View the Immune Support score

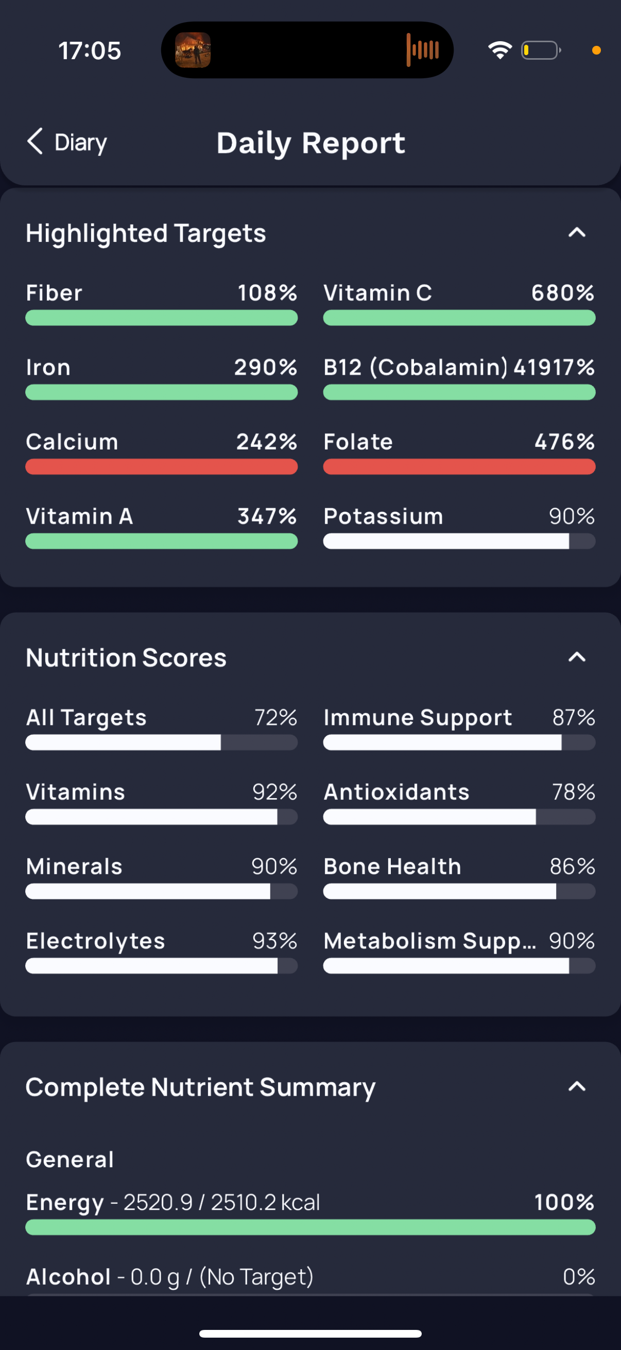point(459,728)
